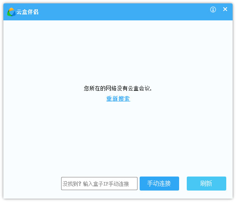Show the about information via circled i icon
This screenshot has width=236, height=202.
click(x=213, y=10)
